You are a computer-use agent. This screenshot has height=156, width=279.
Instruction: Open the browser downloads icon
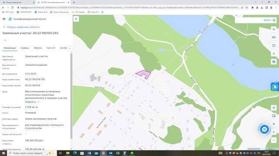(x=262, y=8)
